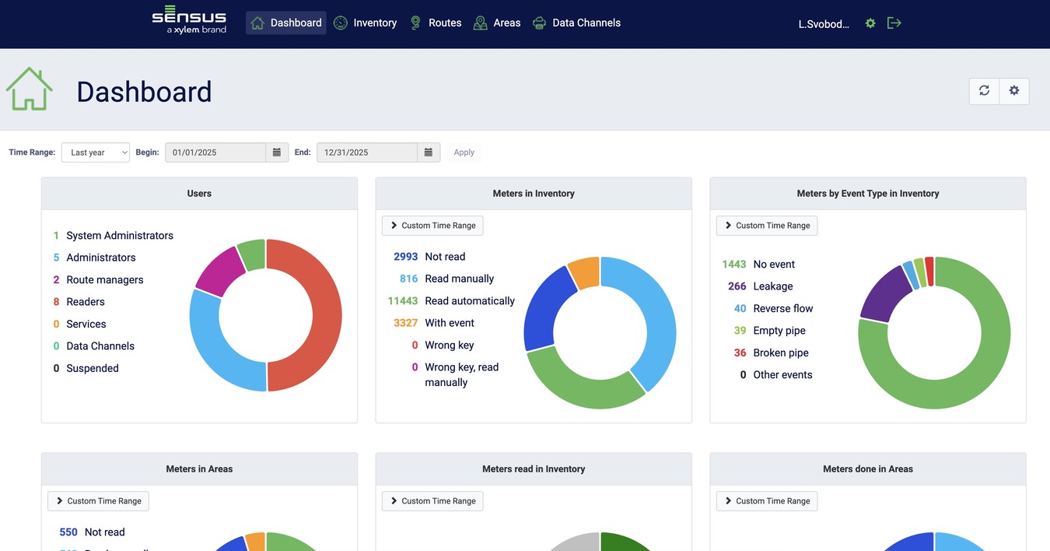This screenshot has height=551, width=1050.
Task: Expand Custom Time Range in Meters in Inventory
Action: click(432, 226)
